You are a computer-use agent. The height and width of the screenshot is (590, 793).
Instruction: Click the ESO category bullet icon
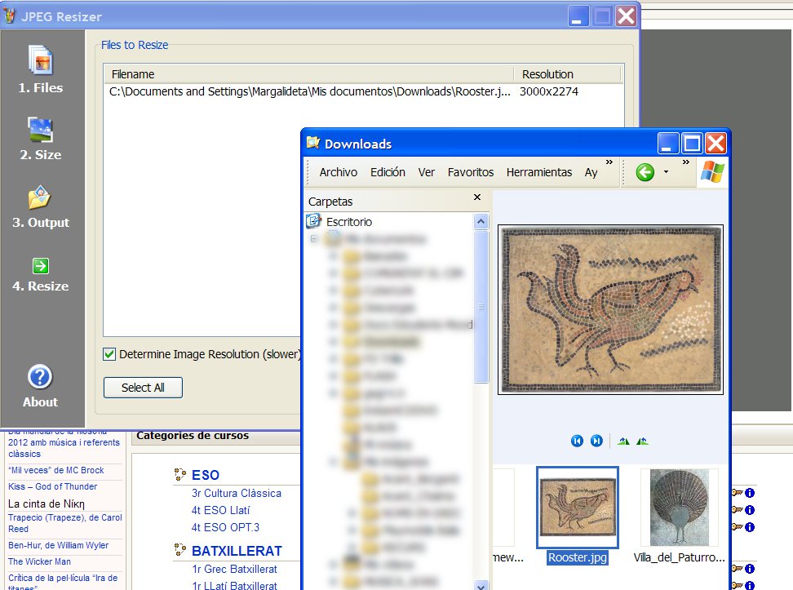point(179,475)
